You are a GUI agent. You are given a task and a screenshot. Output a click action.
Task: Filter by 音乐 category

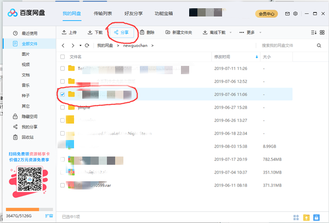tap(26, 85)
